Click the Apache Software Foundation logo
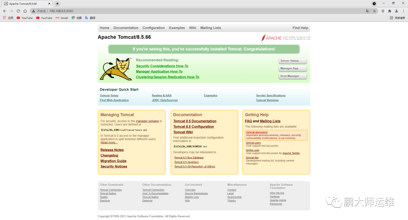The width and height of the screenshot is (408, 220). click(x=286, y=38)
